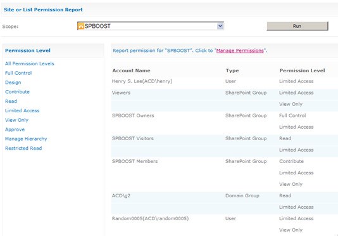
Task: Filter by Full Control level
Action: tap(18, 73)
